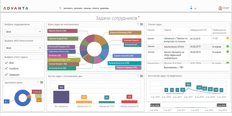This screenshot has width=232, height=116.
Task: Uncheck the (Все) status checkbox
Action: pos(6,63)
